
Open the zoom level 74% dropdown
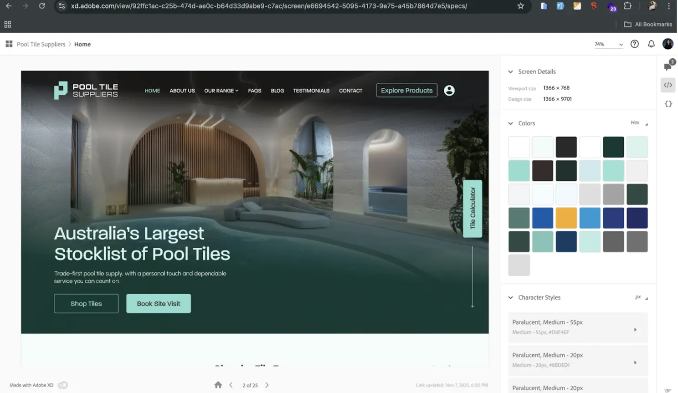pos(608,44)
